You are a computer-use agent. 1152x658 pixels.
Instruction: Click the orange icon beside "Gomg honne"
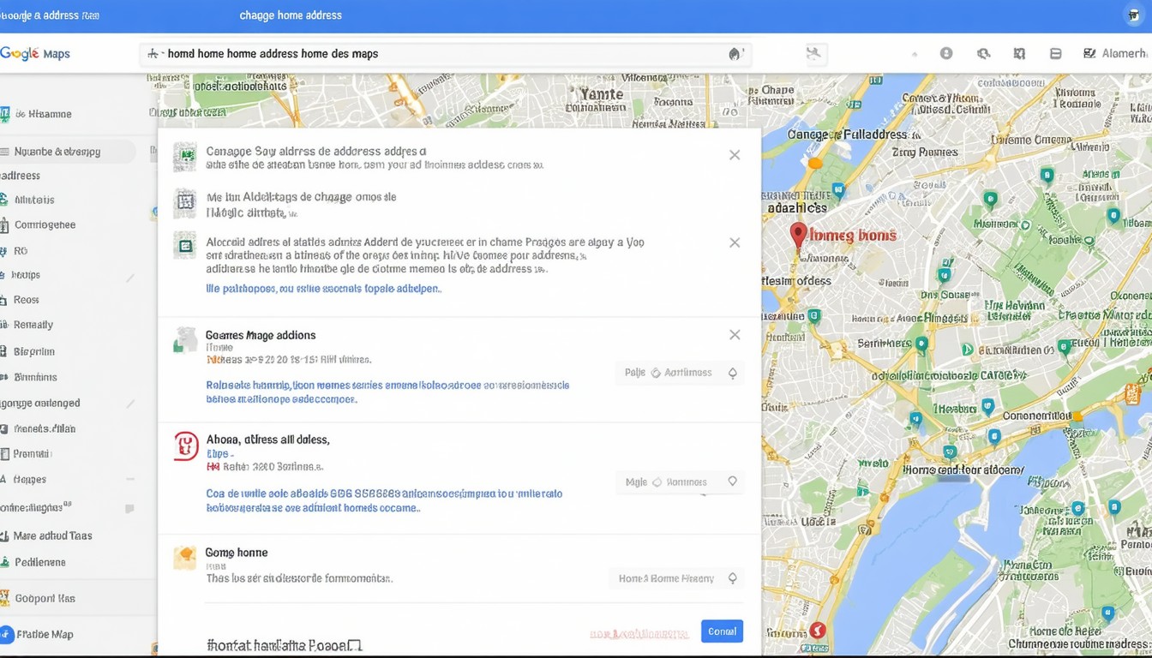point(185,558)
